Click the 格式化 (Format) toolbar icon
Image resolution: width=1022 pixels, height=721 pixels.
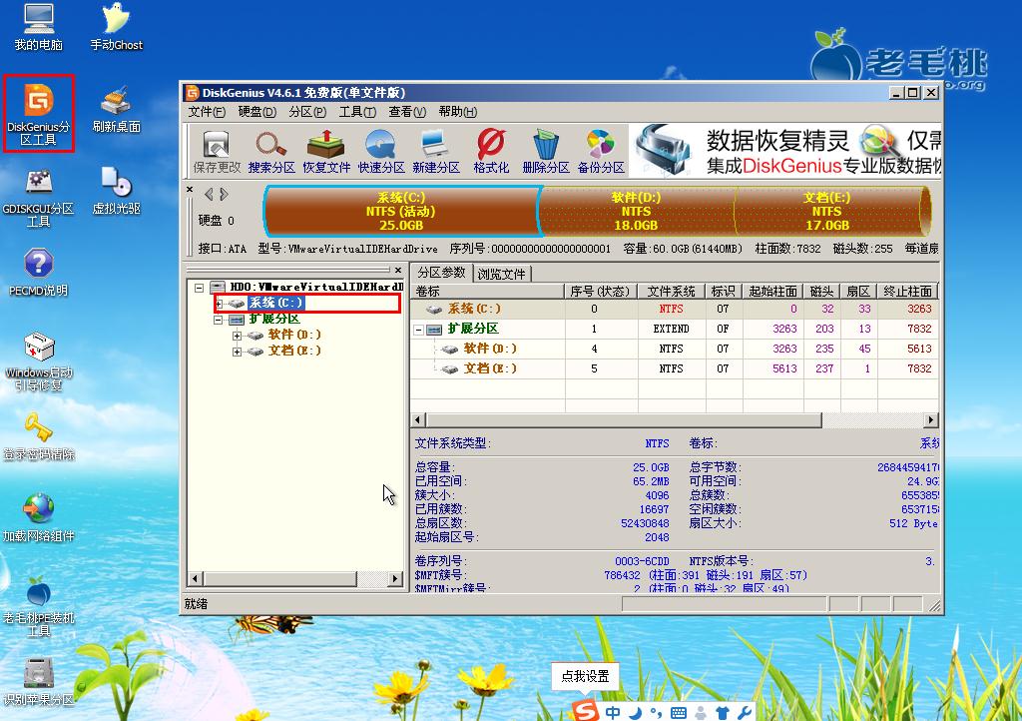(491, 152)
